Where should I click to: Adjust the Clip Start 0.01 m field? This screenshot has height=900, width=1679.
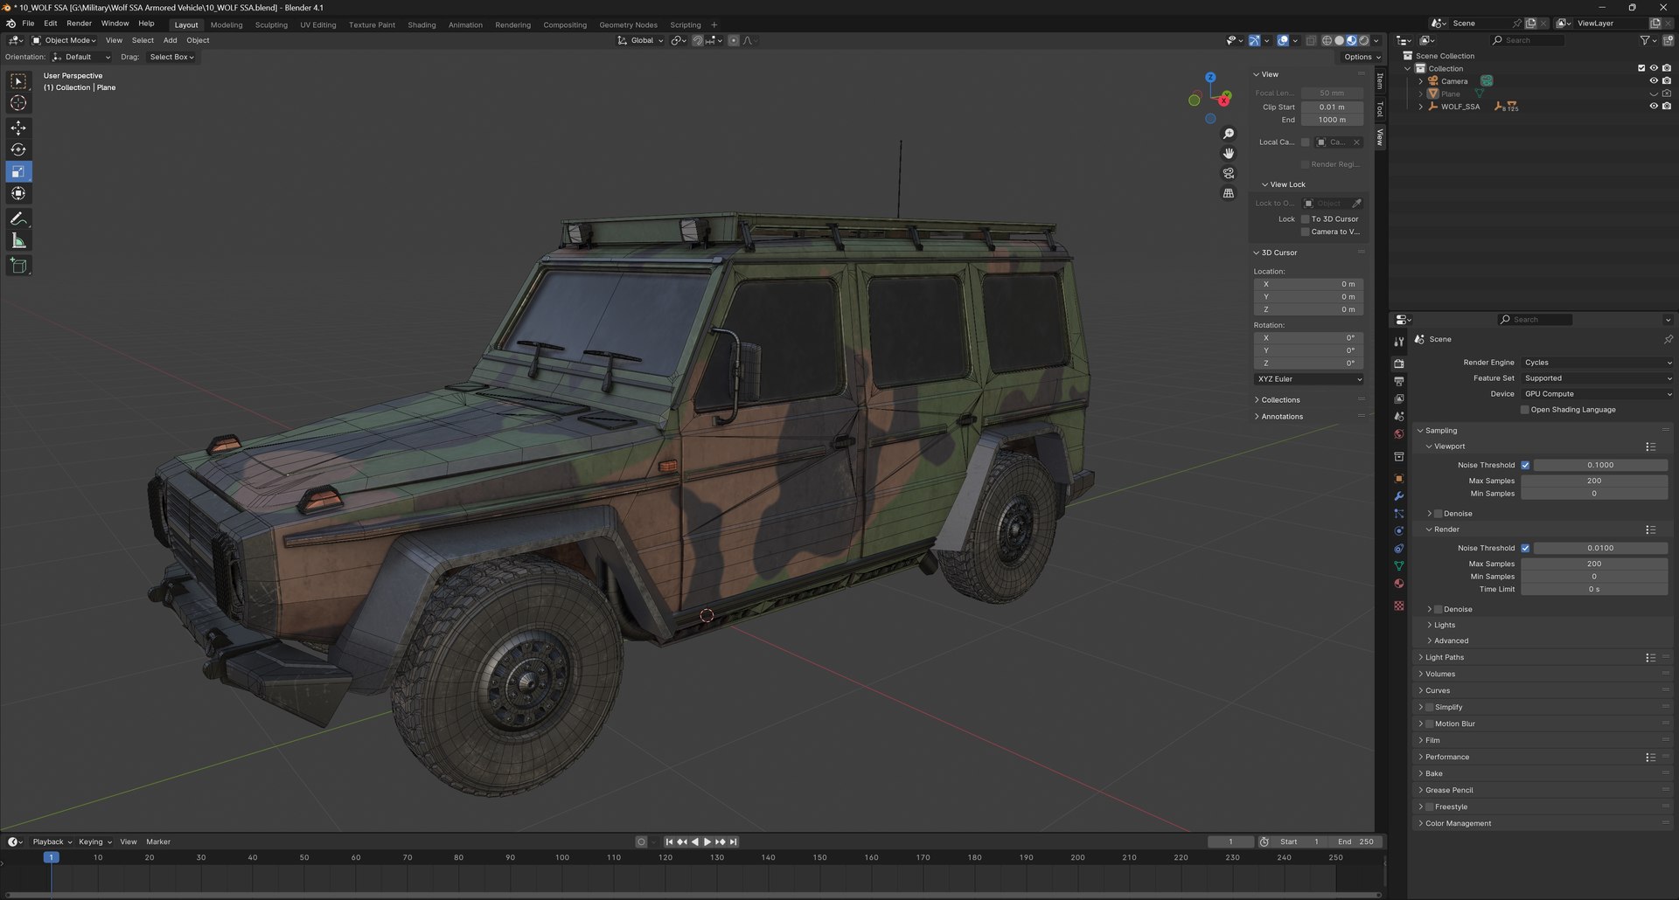pyautogui.click(x=1332, y=107)
